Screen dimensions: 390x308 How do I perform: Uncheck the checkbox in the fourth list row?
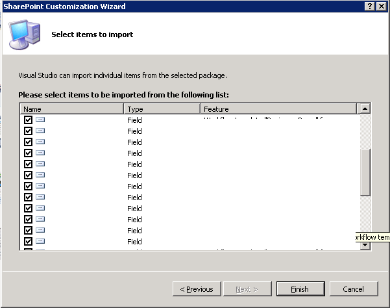[28, 153]
